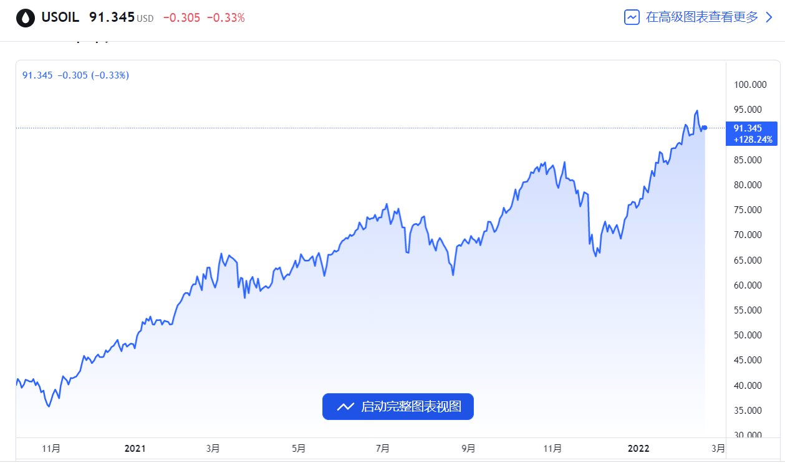Screen dimensions: 785x463
Task: Click the −0.33% change percentage in the header
Action: tap(226, 18)
